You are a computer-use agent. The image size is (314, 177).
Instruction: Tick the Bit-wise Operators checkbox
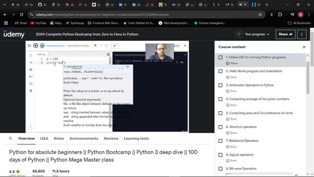[x=220, y=169]
